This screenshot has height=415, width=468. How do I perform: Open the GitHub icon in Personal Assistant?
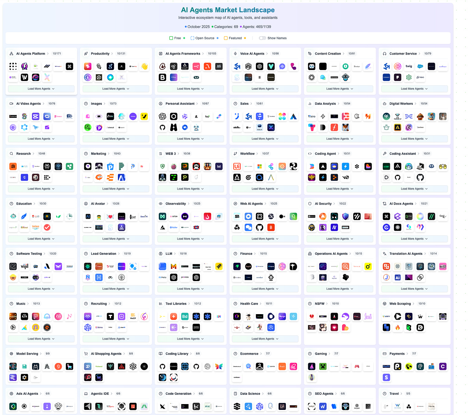163,128
